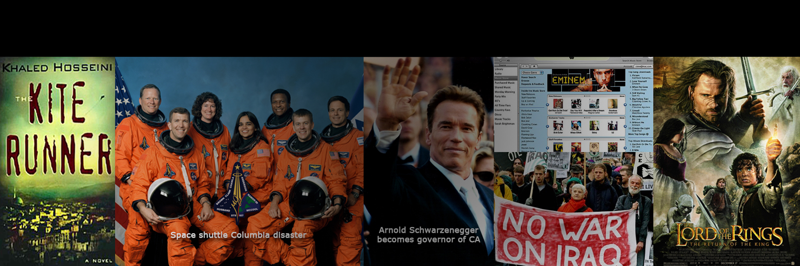Click 'Power Search' link in iTunes store

point(528,77)
